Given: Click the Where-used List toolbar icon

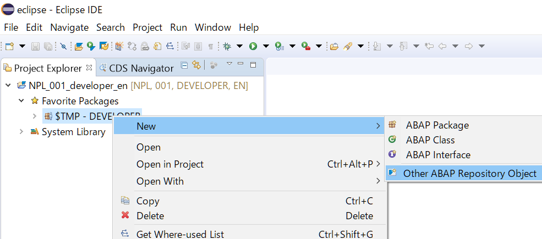Looking at the screenshot, I should [x=170, y=46].
